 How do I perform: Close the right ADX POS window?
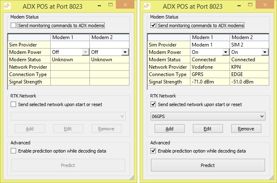tap(267, 6)
